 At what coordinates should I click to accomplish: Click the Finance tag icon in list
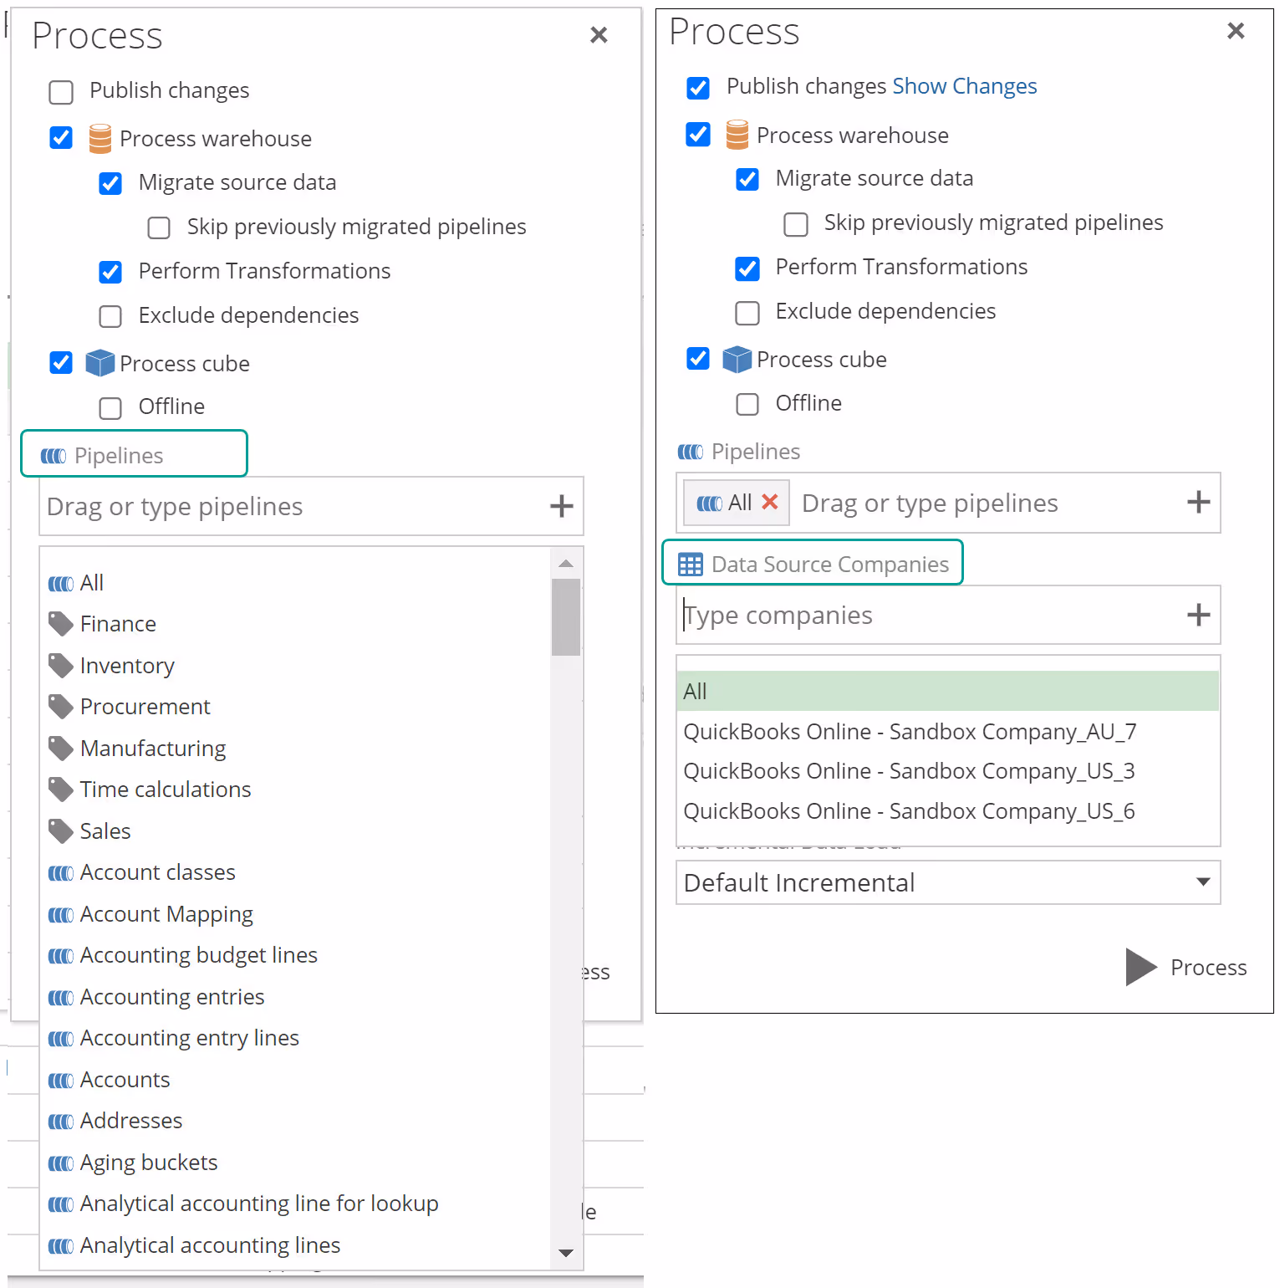(x=60, y=624)
